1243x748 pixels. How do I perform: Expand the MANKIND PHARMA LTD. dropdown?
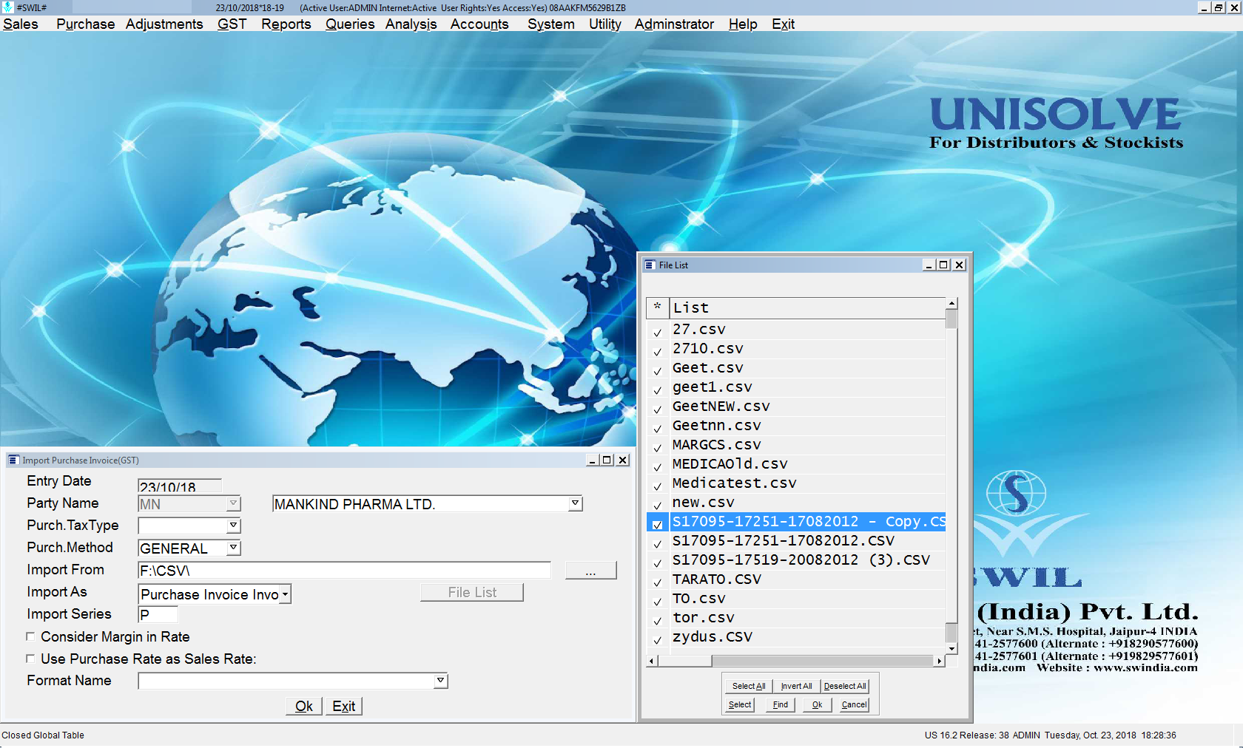(x=575, y=503)
